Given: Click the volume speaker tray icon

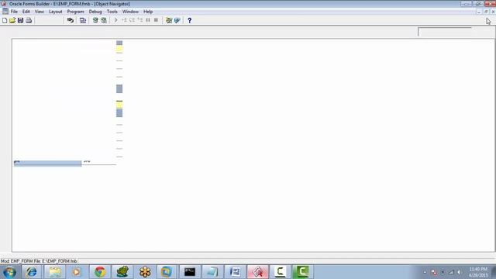Looking at the screenshot, I should [x=459, y=272].
